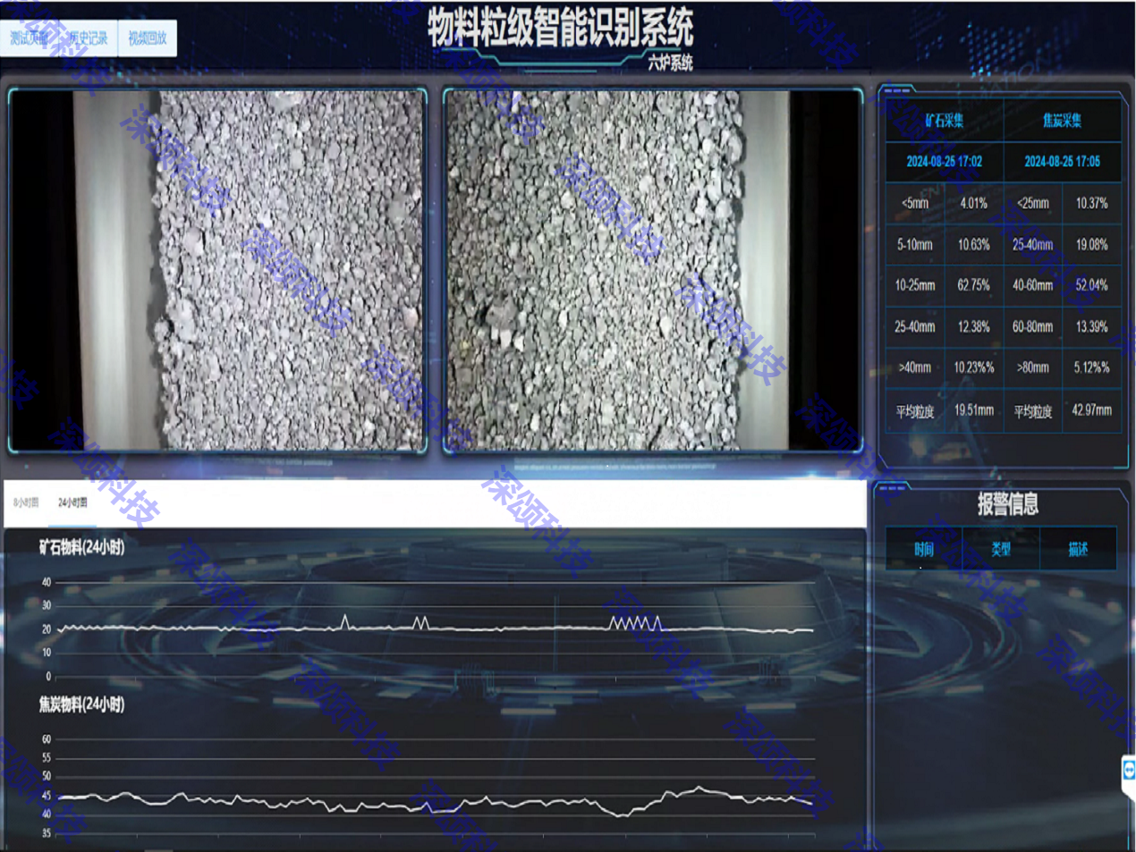Click the 矿石物料(24小时) chart title
The image size is (1136, 852).
pos(81,547)
